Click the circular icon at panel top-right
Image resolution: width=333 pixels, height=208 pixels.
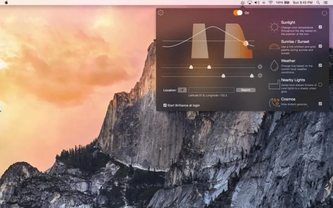[x=324, y=13]
